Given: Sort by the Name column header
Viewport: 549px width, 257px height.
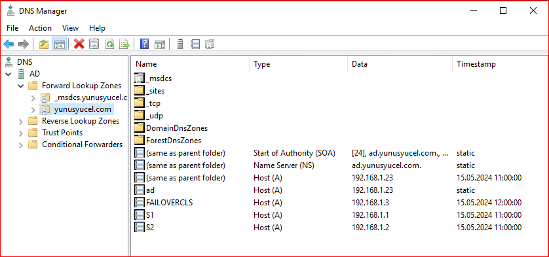Looking at the screenshot, I should [191, 64].
